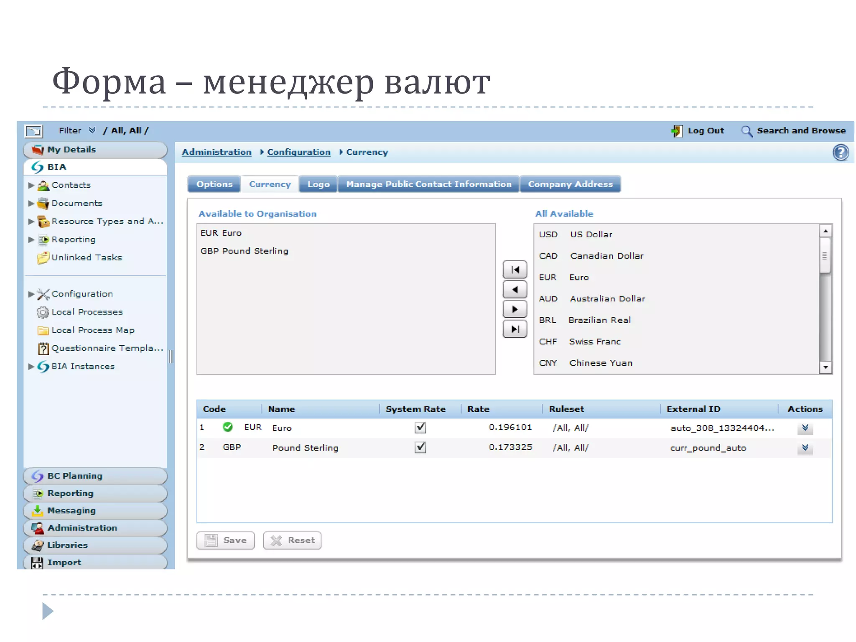The width and height of the screenshot is (856, 642).
Task: Open the Administration sidebar section
Action: click(x=95, y=528)
